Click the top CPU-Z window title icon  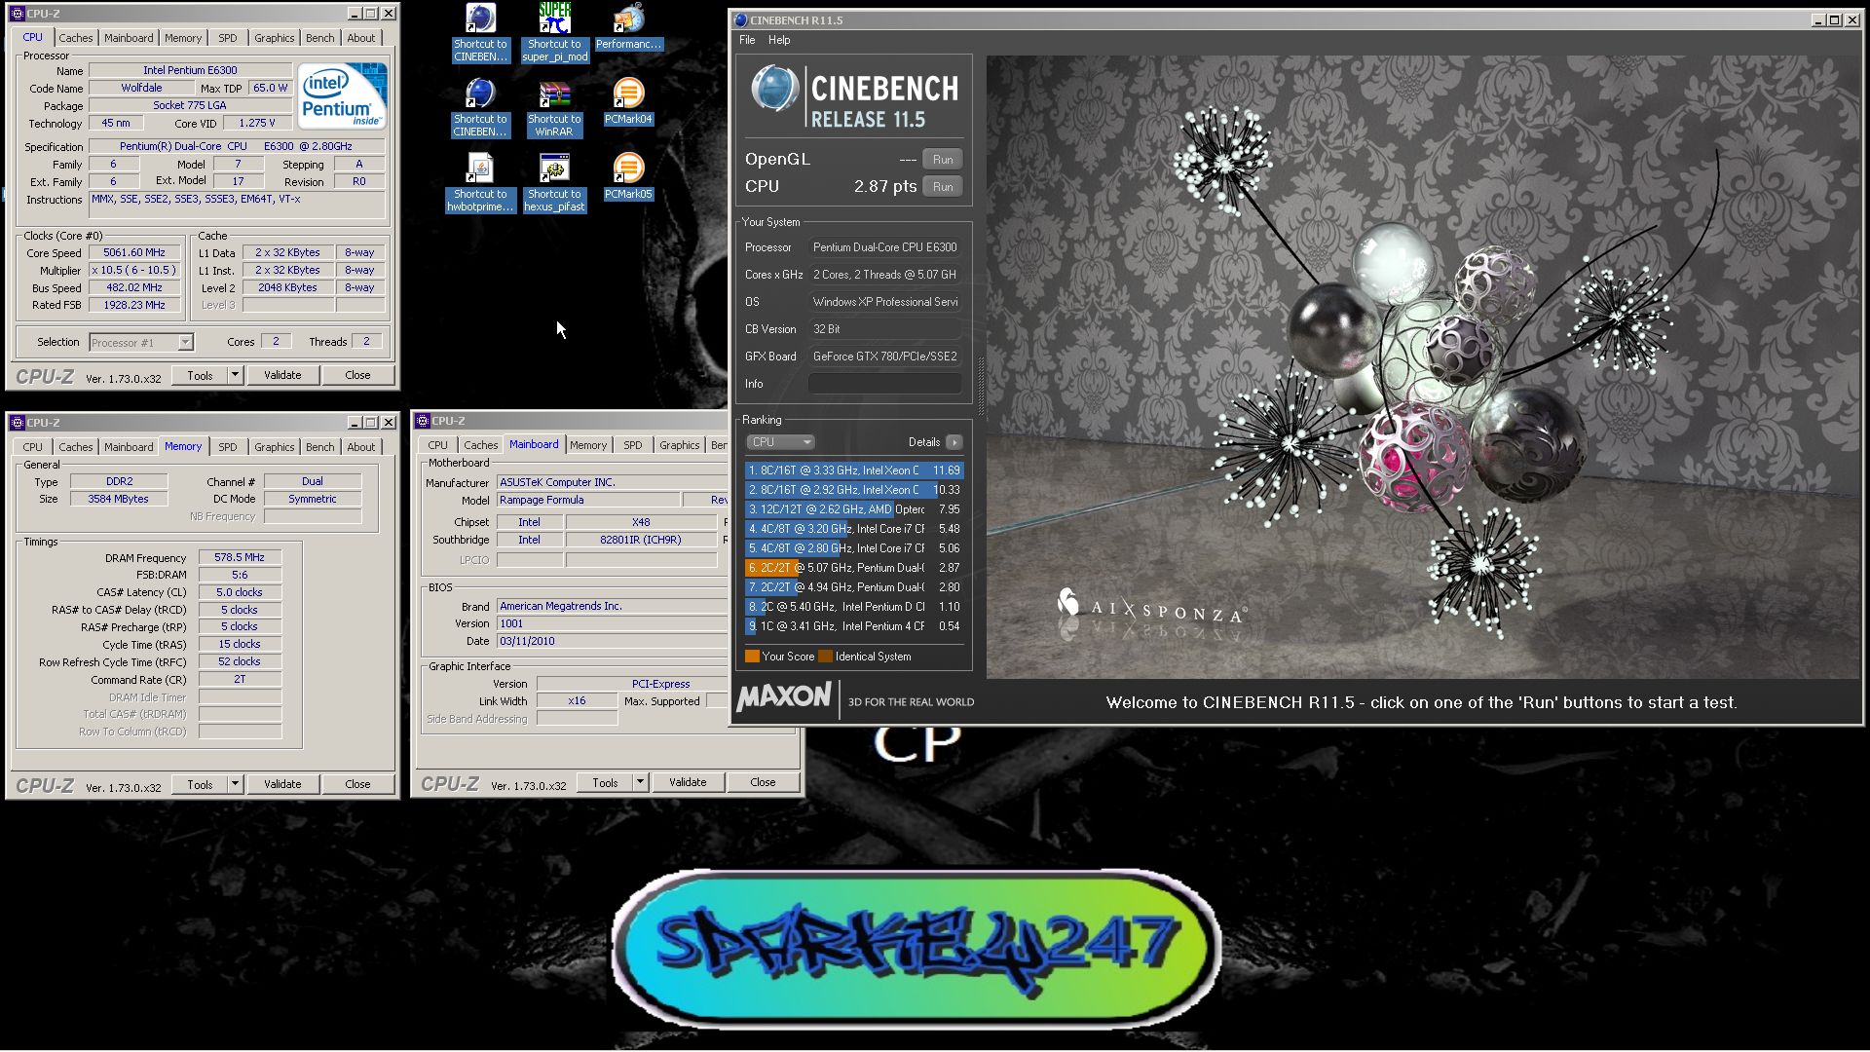click(17, 14)
